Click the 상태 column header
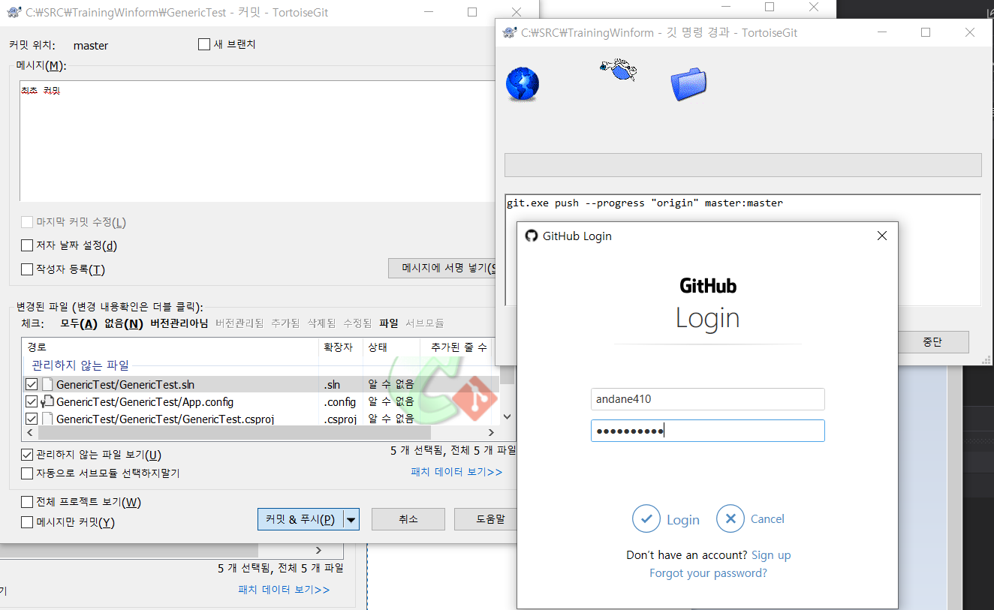Image resolution: width=994 pixels, height=610 pixels. click(392, 347)
